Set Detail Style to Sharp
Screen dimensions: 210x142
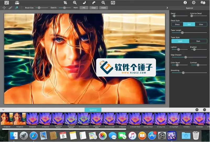(x=177, y=24)
